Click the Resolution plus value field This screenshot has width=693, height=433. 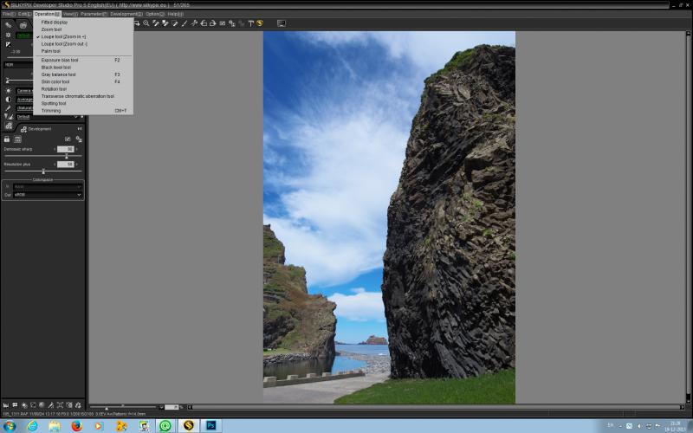tap(66, 165)
